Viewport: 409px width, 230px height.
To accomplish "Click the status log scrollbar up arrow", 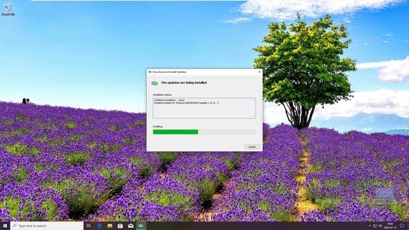I will click(x=254, y=100).
